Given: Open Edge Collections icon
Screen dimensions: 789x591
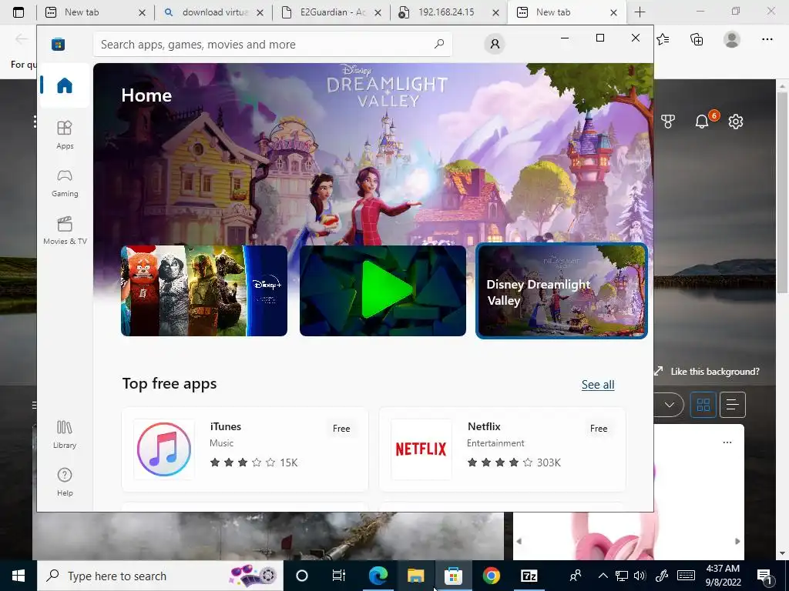Looking at the screenshot, I should pyautogui.click(x=697, y=39).
